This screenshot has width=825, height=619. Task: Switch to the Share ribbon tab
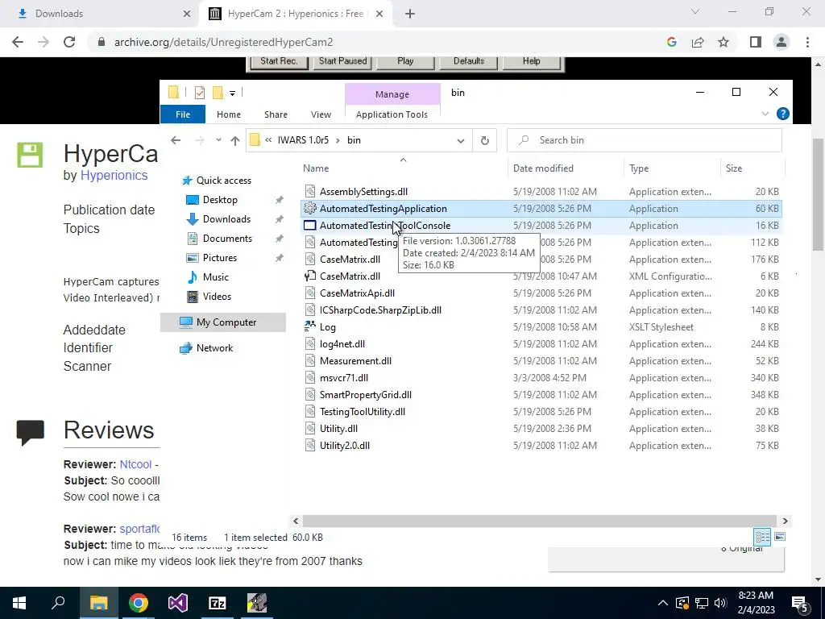(276, 114)
